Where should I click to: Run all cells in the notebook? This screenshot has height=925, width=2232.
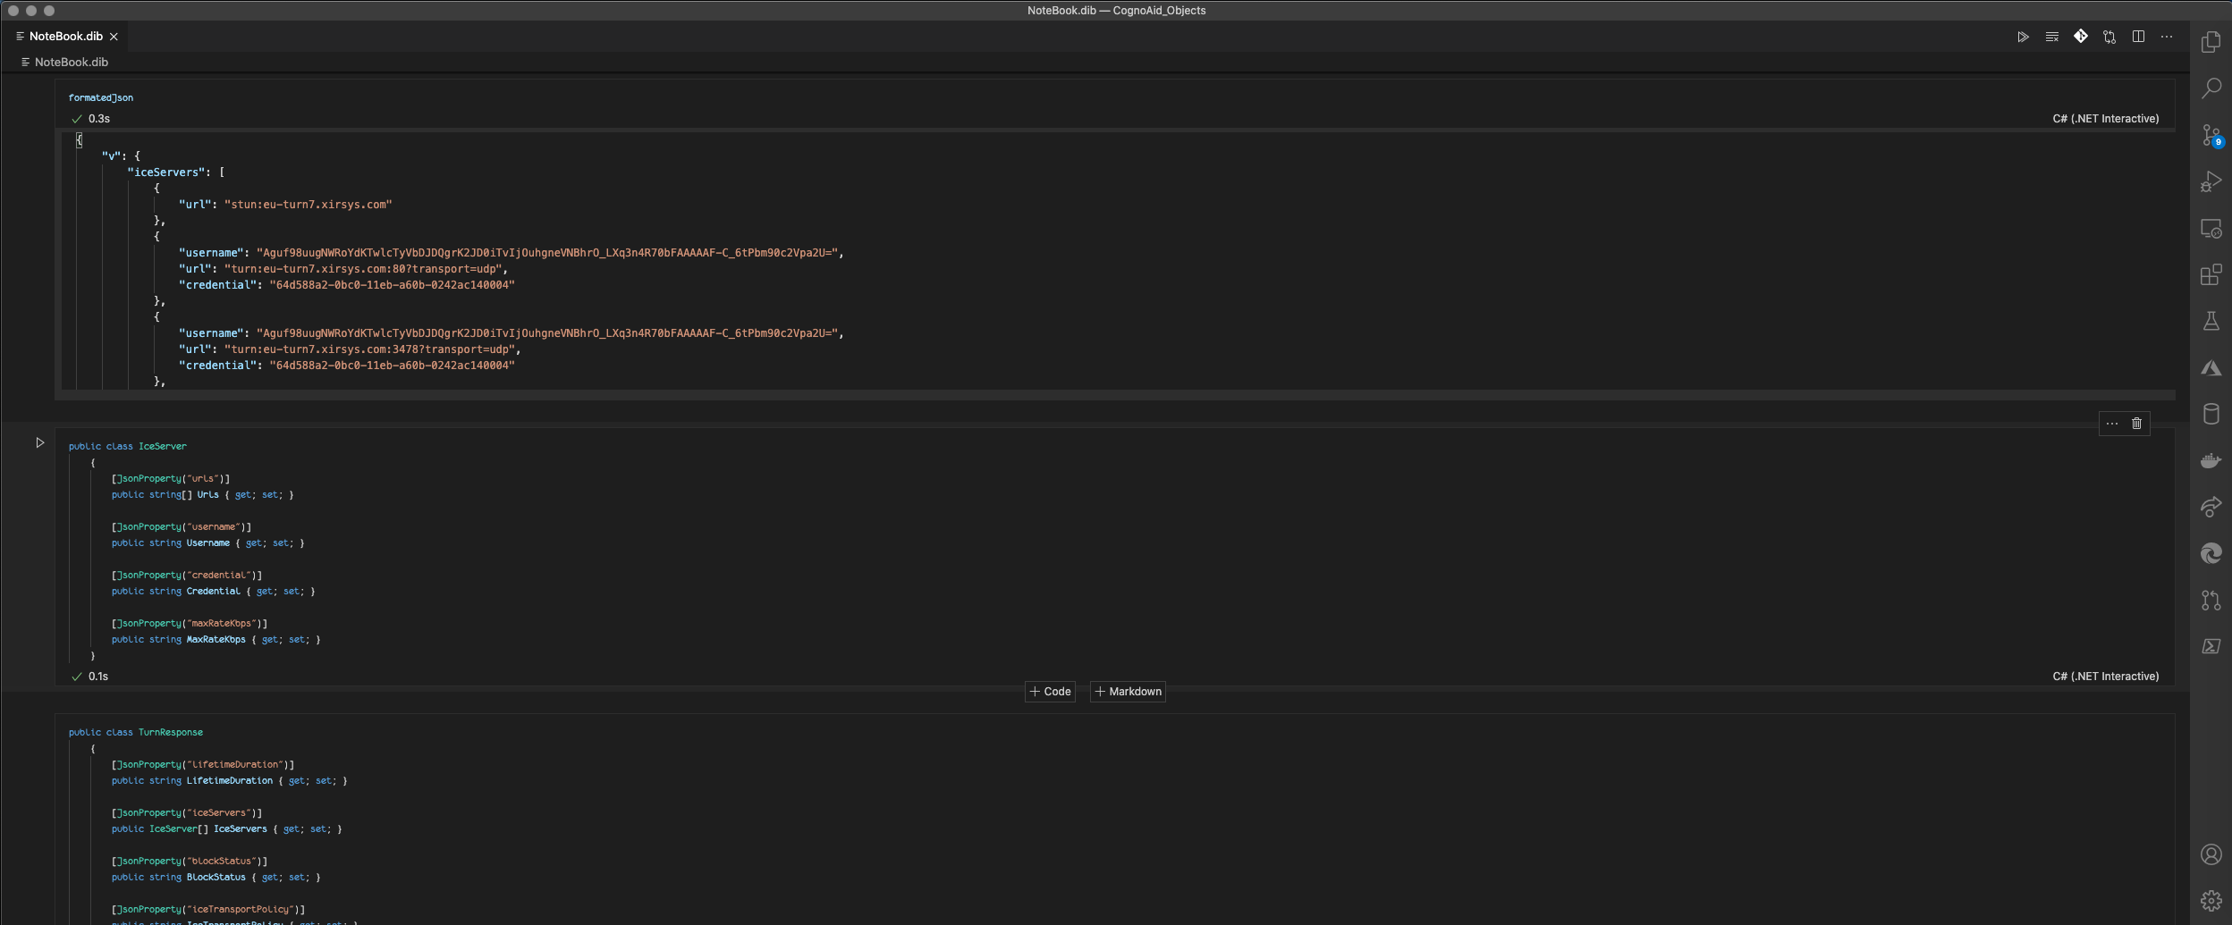[x=2023, y=36]
